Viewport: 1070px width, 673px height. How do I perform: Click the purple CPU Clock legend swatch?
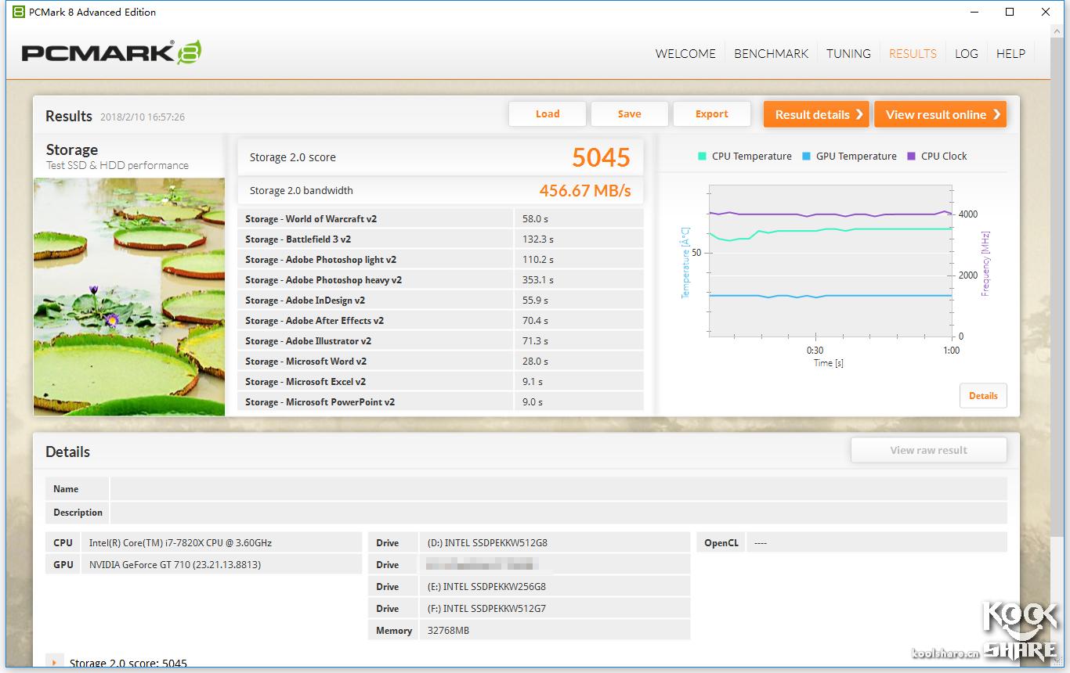[x=911, y=157]
